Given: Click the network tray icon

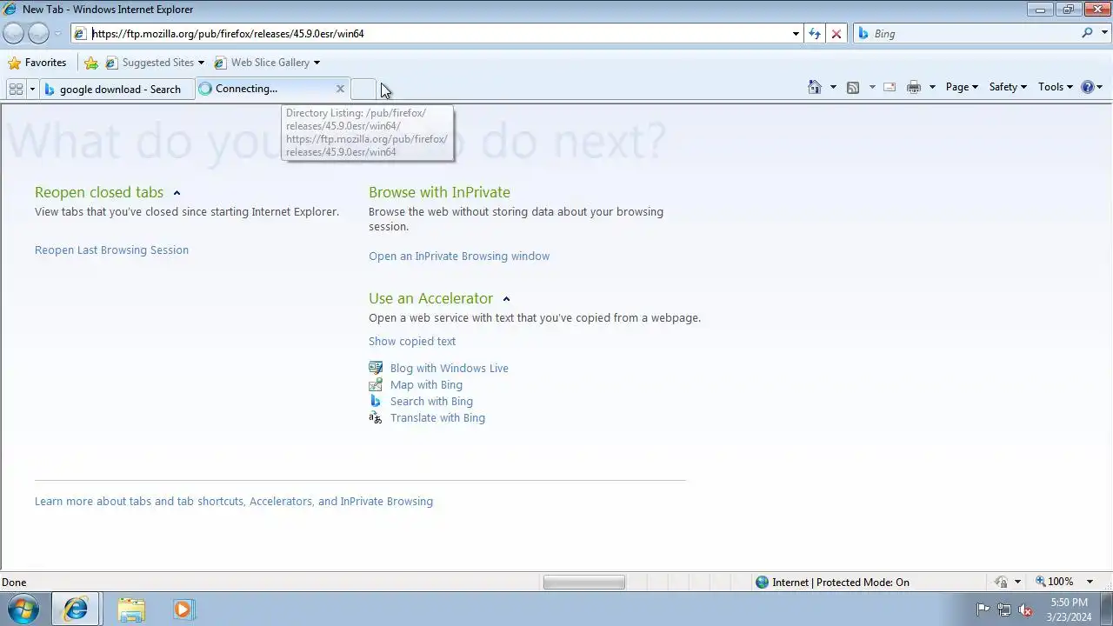Looking at the screenshot, I should [1004, 609].
